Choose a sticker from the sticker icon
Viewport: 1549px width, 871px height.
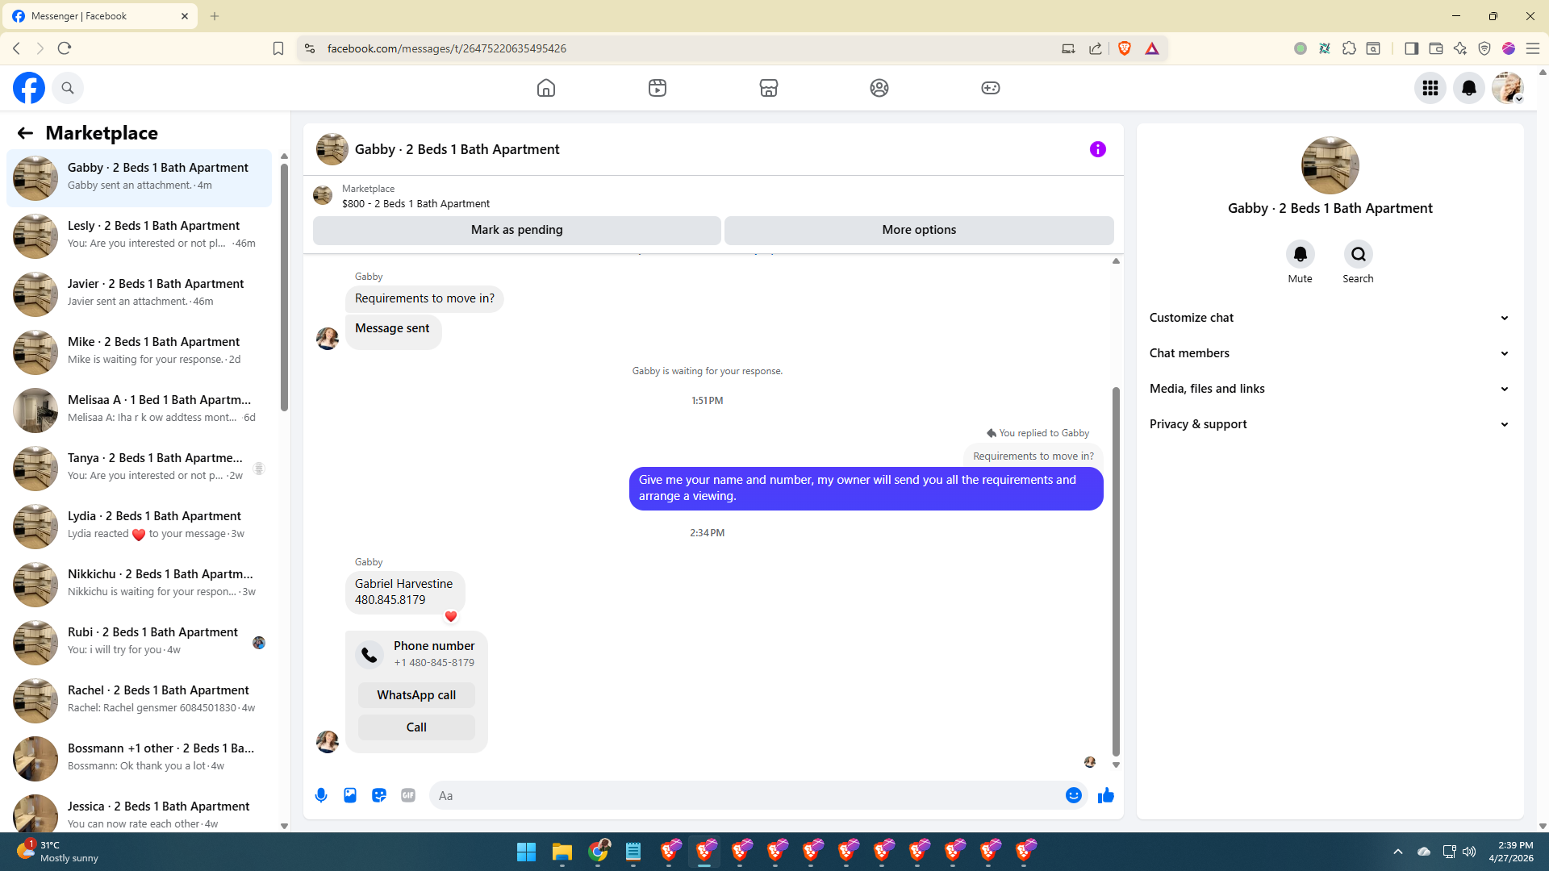pos(379,795)
